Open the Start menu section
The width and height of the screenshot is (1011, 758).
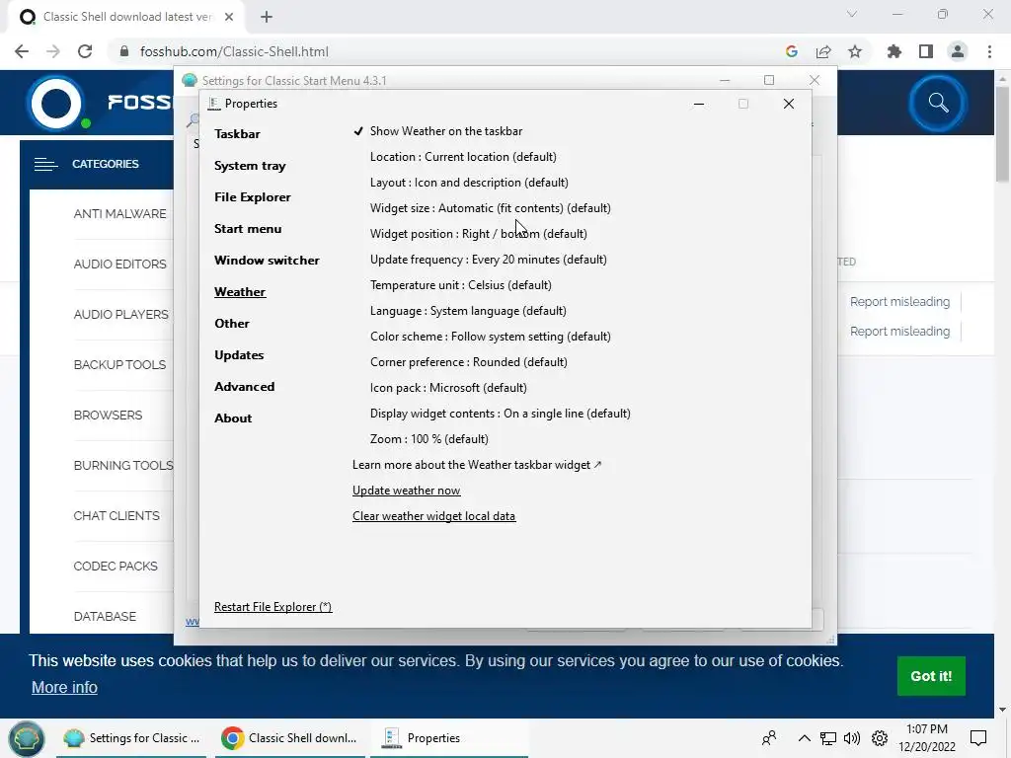248,229
